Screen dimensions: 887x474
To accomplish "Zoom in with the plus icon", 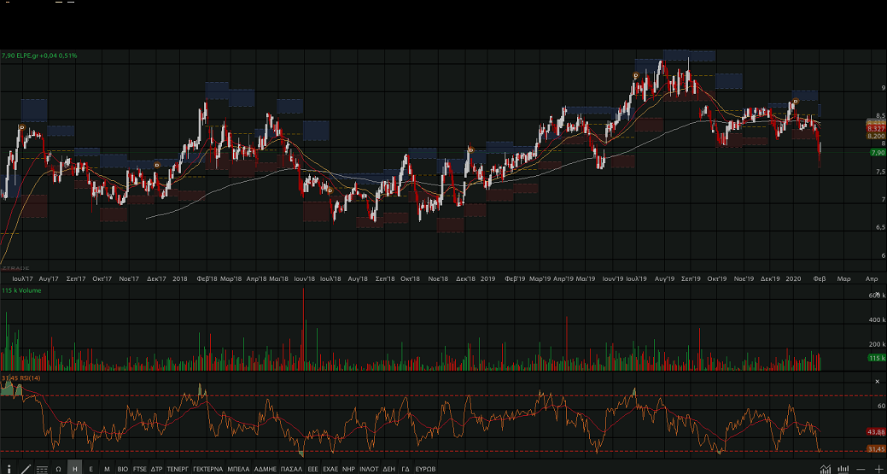I will coord(878,469).
